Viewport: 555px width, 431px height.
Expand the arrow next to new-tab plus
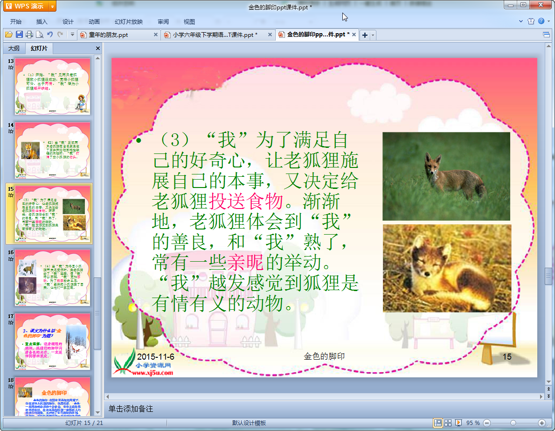(373, 35)
